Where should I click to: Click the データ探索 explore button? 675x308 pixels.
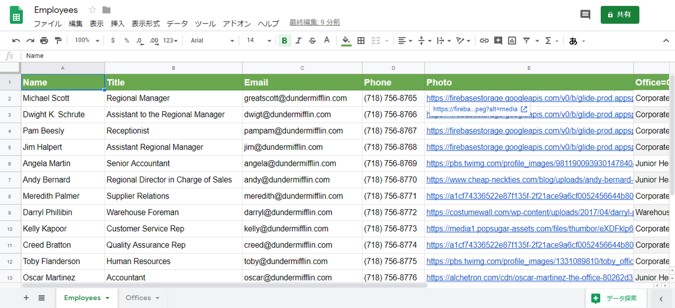click(x=615, y=298)
